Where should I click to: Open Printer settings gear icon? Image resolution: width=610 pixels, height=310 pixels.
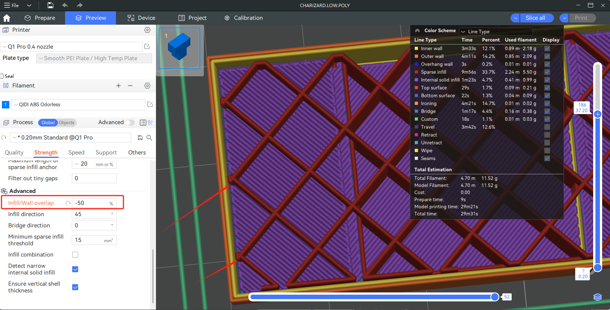click(147, 30)
